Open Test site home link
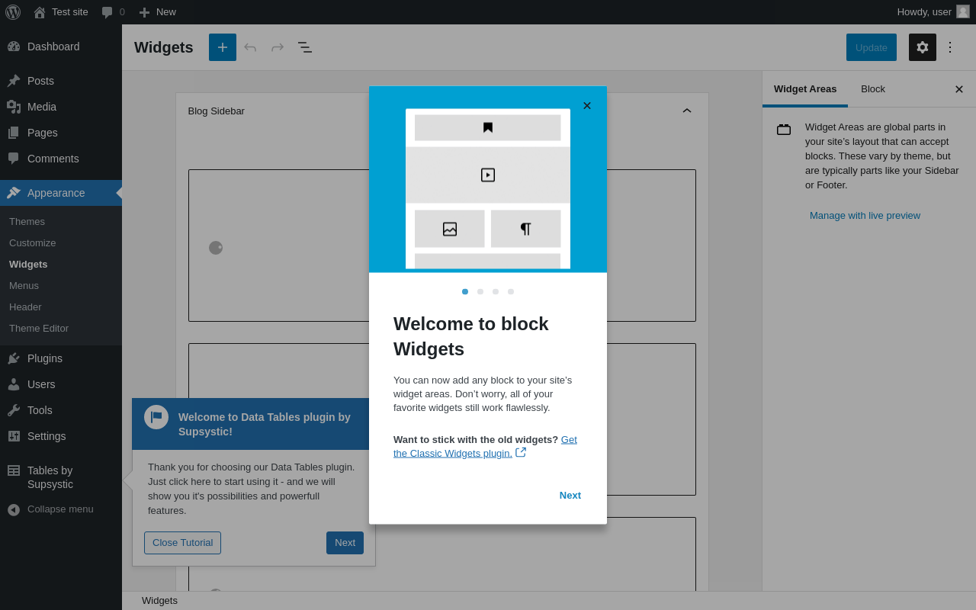Image resolution: width=976 pixels, height=610 pixels. point(61,12)
